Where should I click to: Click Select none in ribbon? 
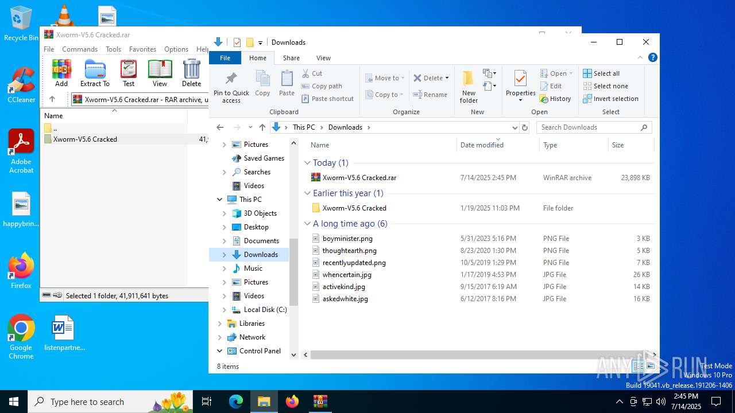point(605,86)
